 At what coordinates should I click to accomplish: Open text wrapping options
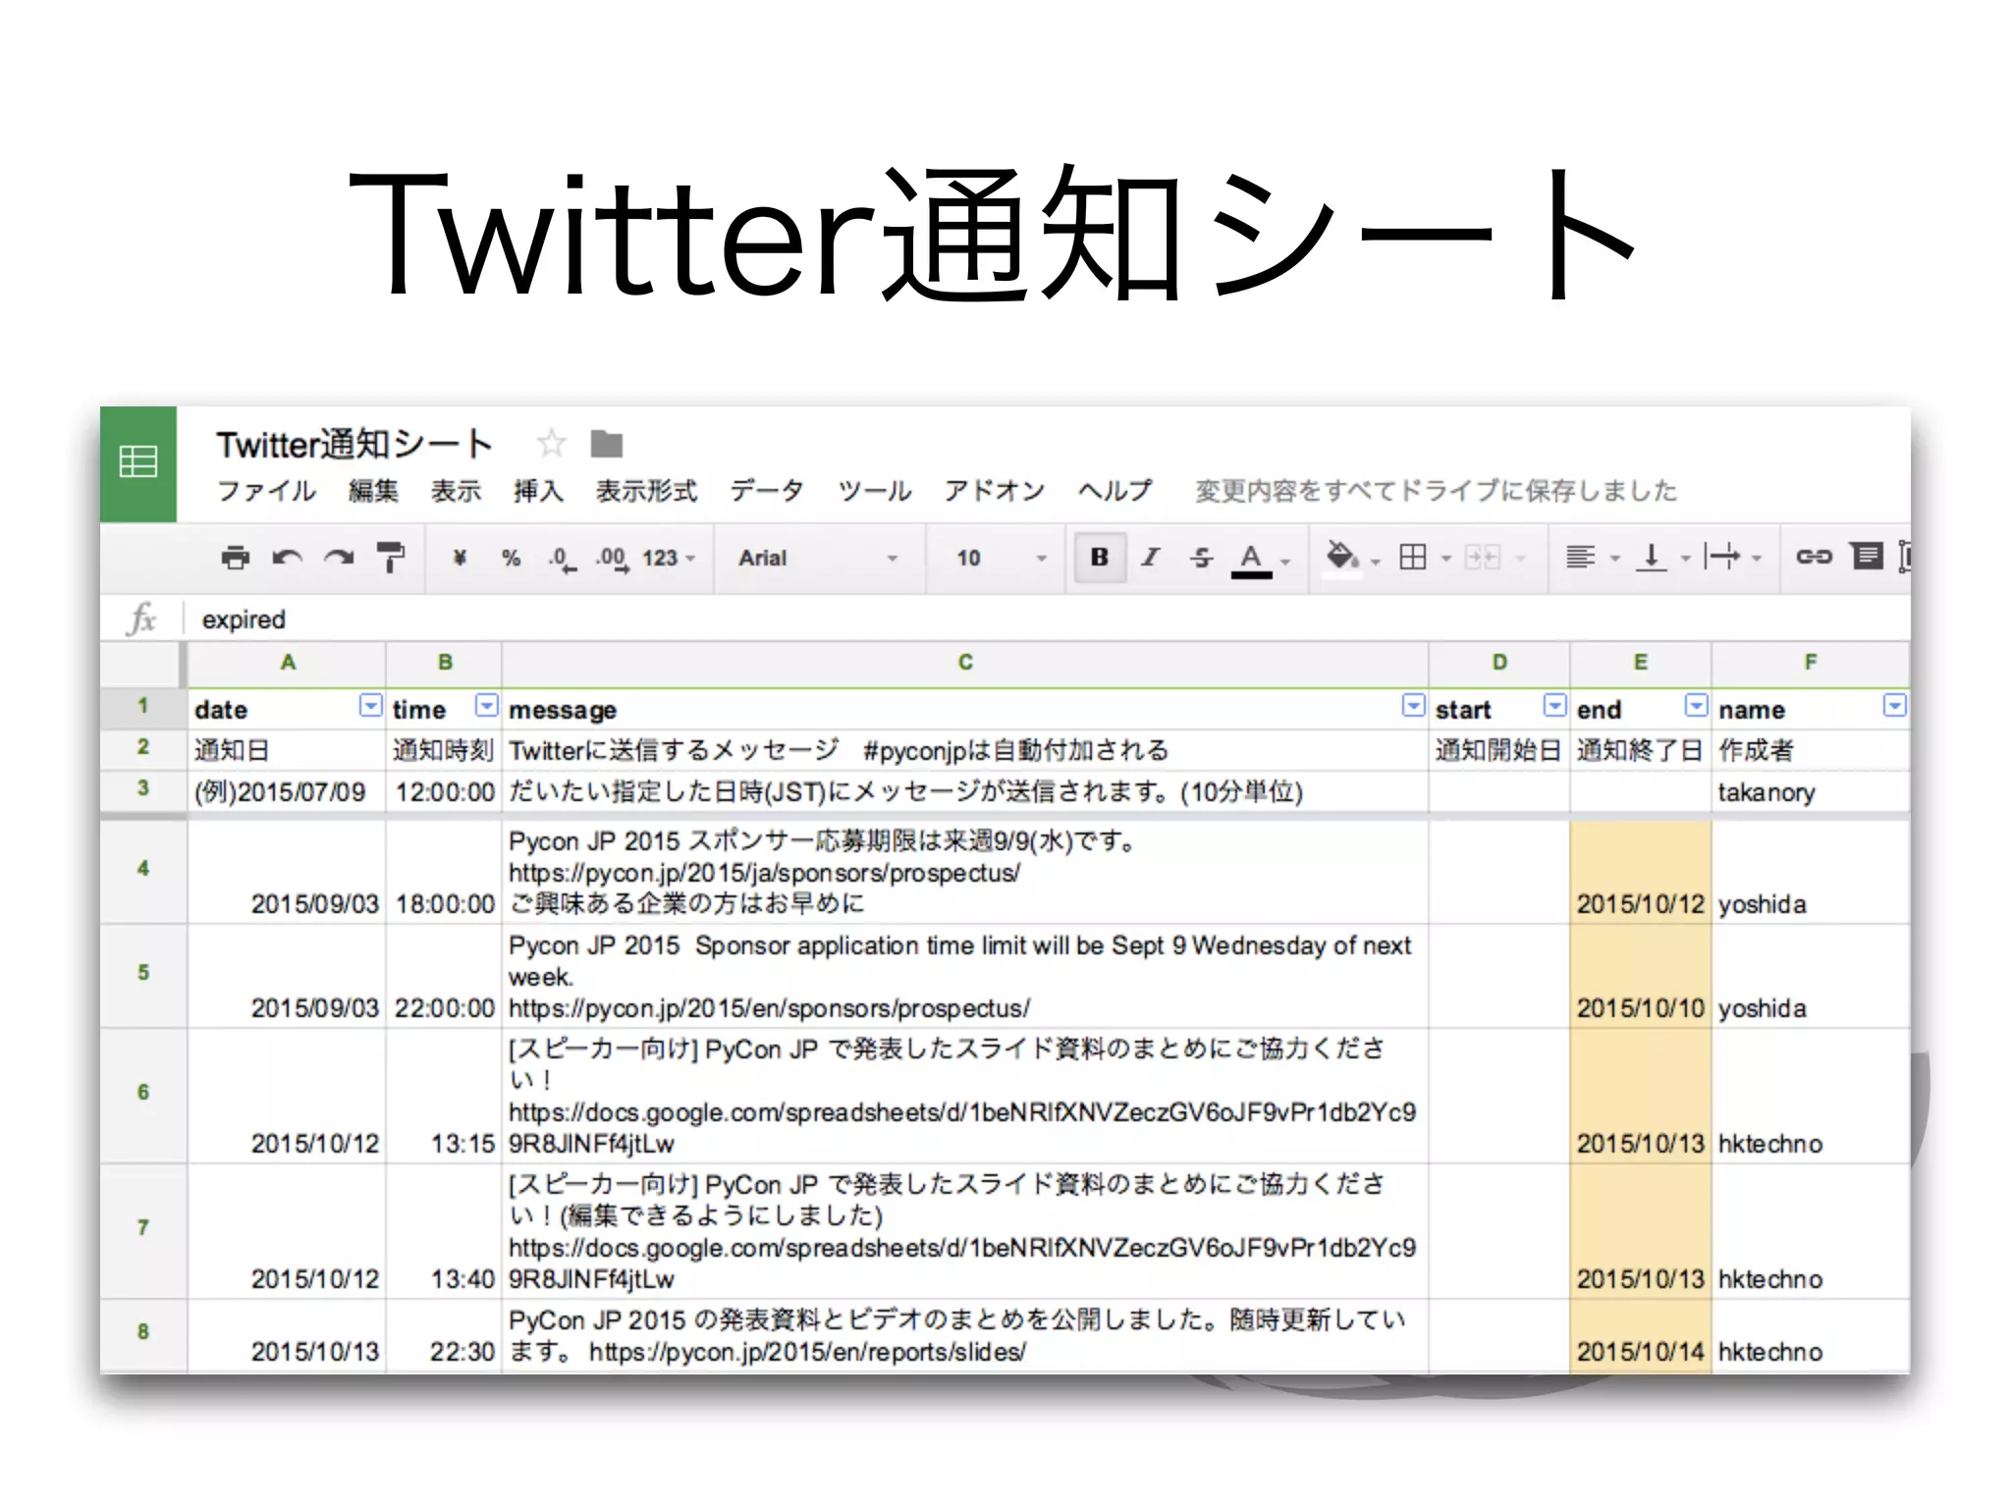[x=1733, y=558]
